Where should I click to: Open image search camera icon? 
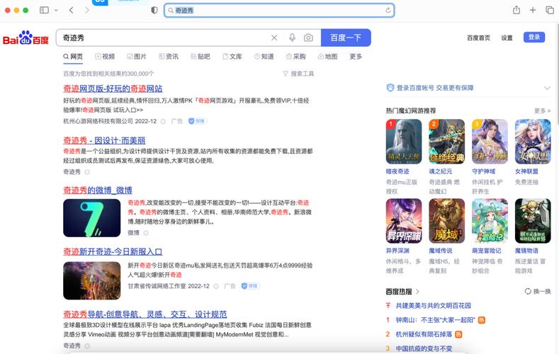click(x=308, y=38)
